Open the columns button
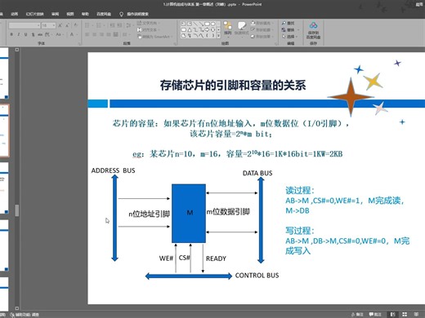The width and height of the screenshot is (425, 318). 126,34
